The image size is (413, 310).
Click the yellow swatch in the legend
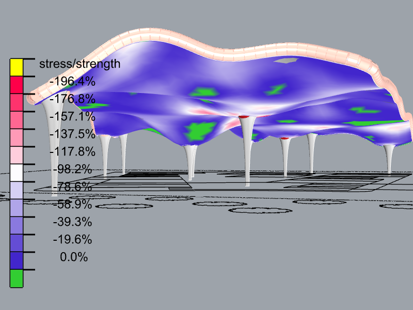pos(17,67)
